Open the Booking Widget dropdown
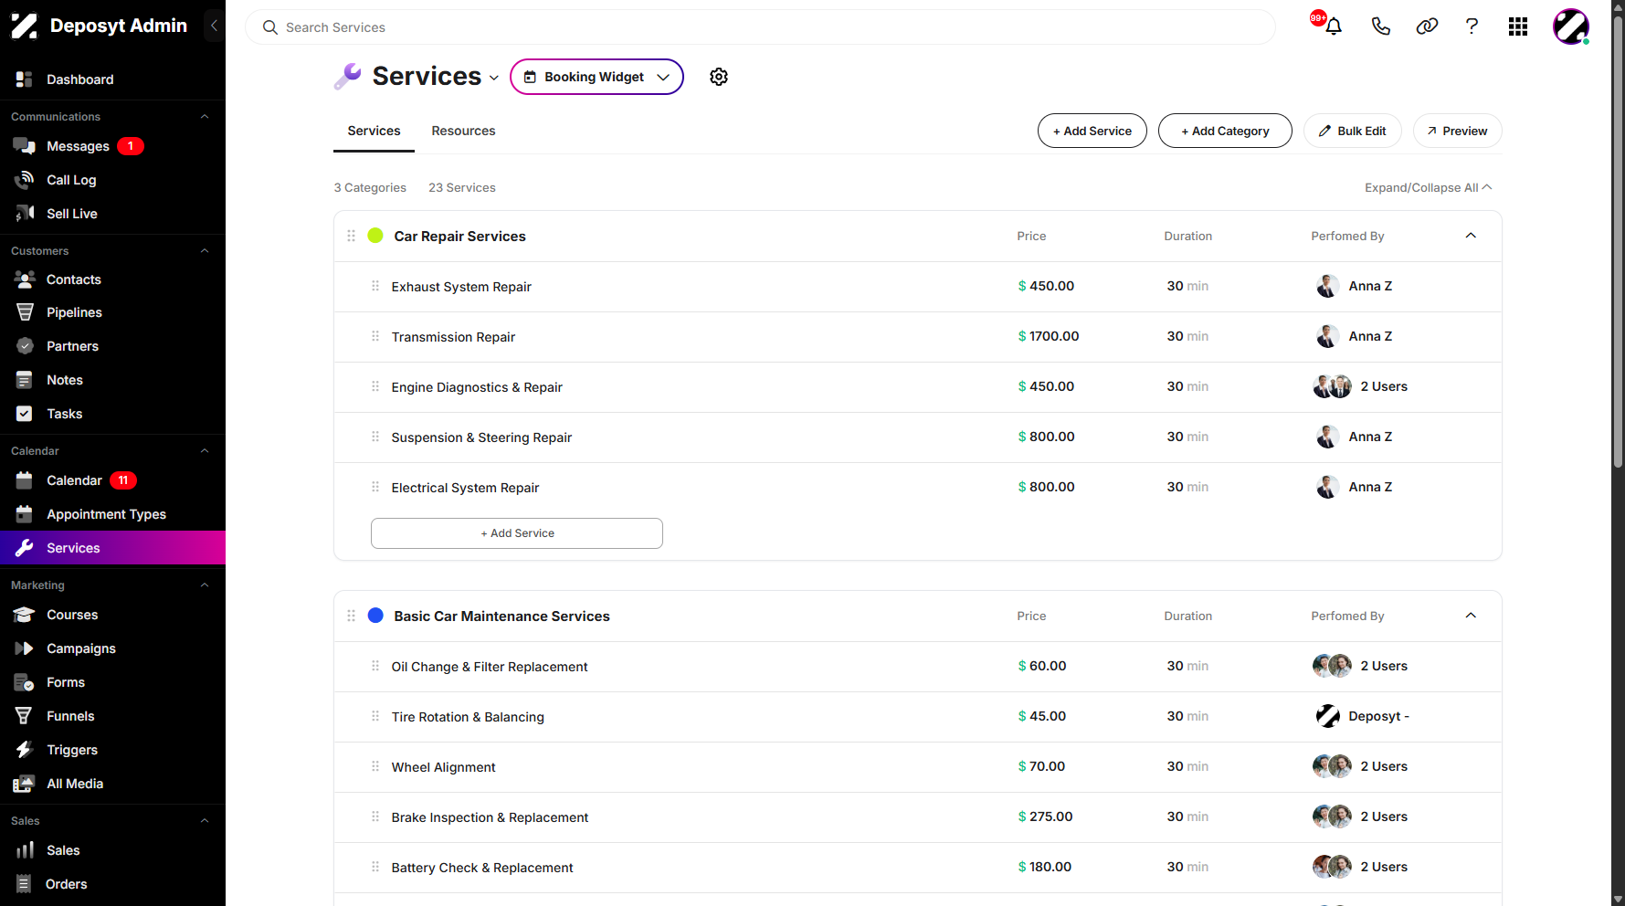This screenshot has width=1625, height=906. [596, 77]
